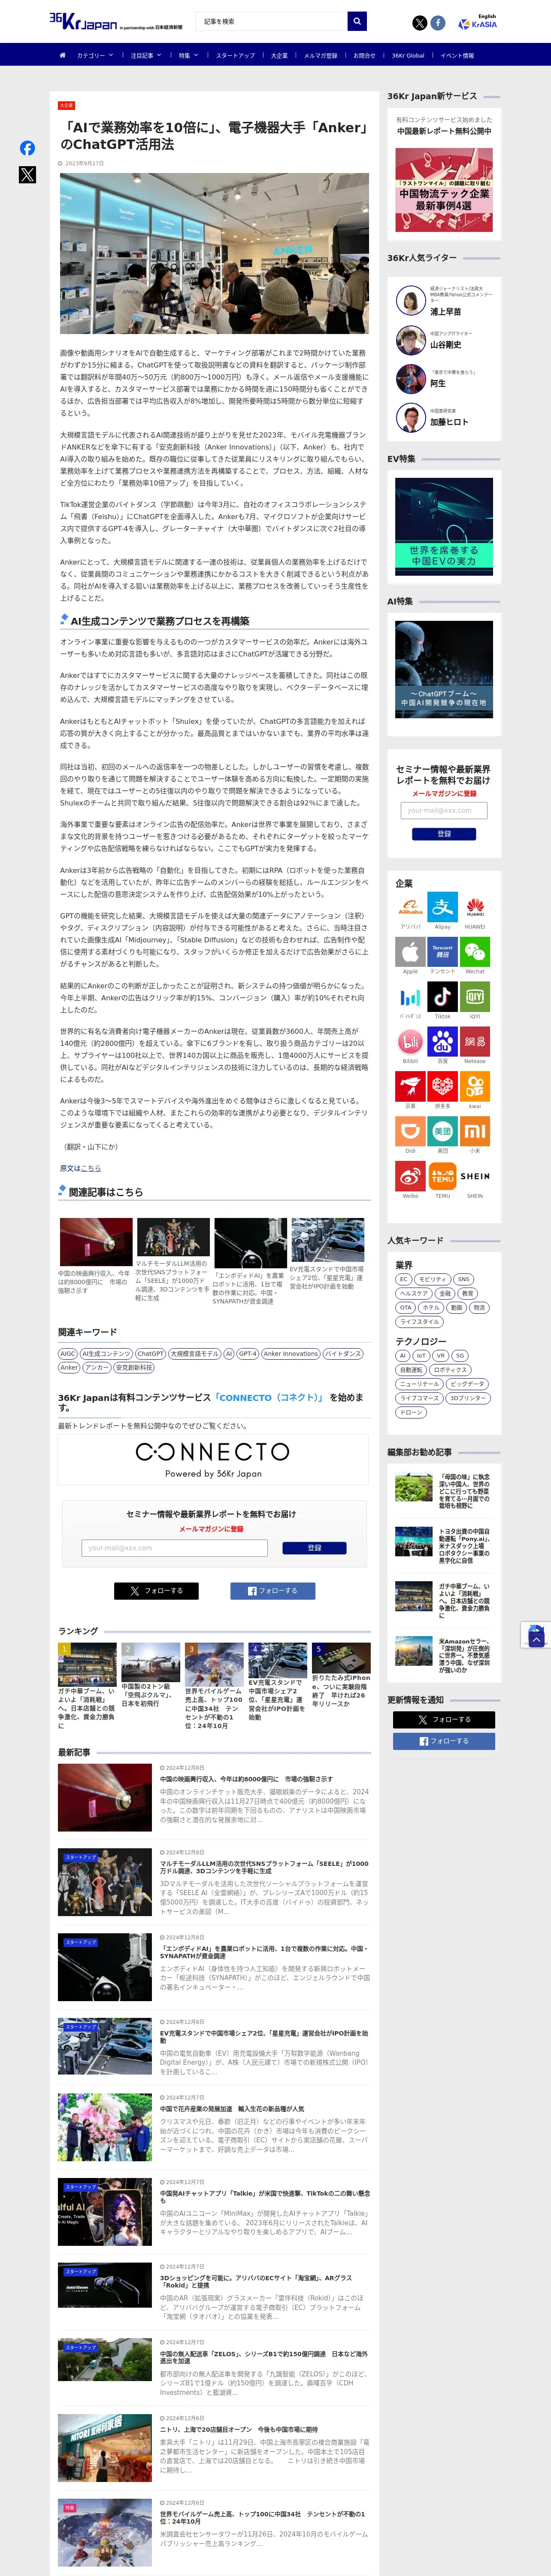Open the 大企業 navigation item
The height and width of the screenshot is (2576, 551).
279,55
